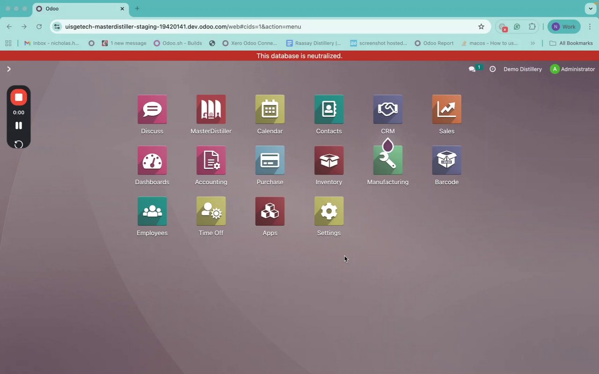Bookmark this page with the star
The image size is (599, 374).
(481, 27)
